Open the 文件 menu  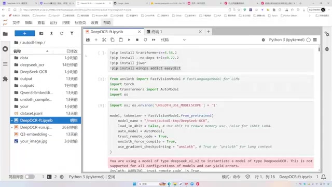[16, 23]
